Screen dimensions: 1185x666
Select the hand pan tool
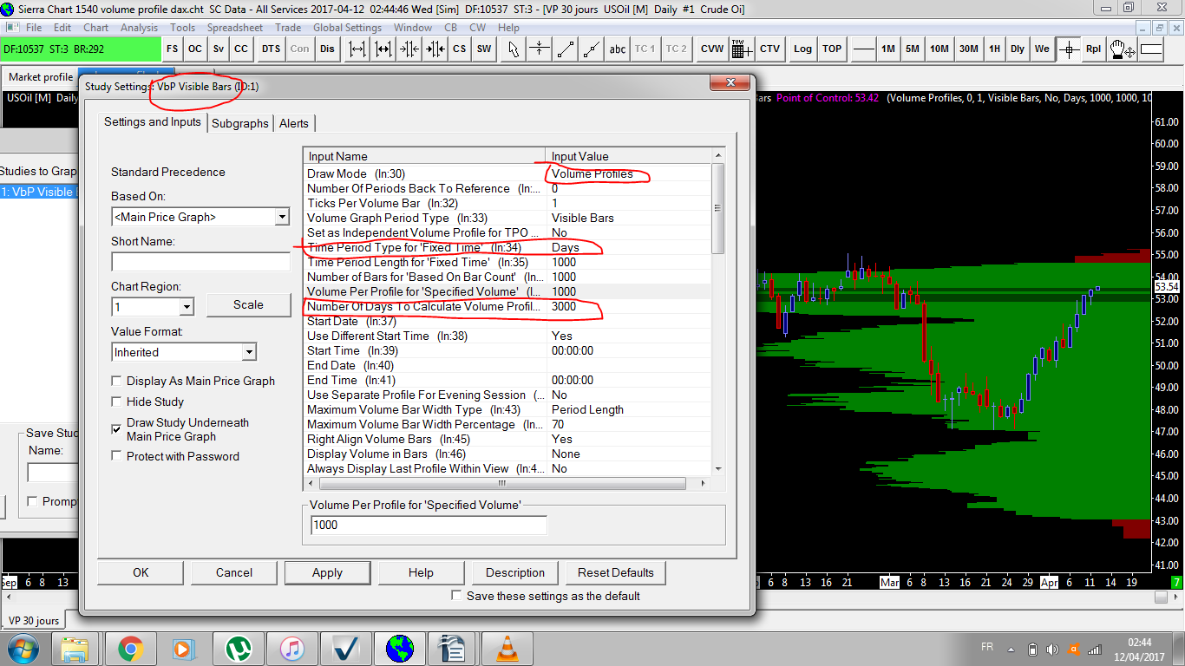[1122, 49]
